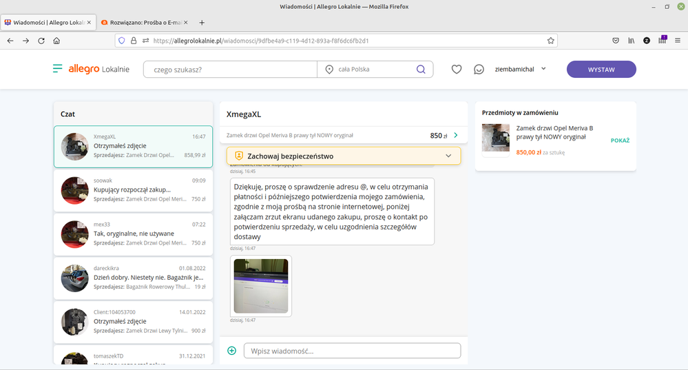
Task: Expand the ziembamichal account dropdown
Action: point(543,69)
